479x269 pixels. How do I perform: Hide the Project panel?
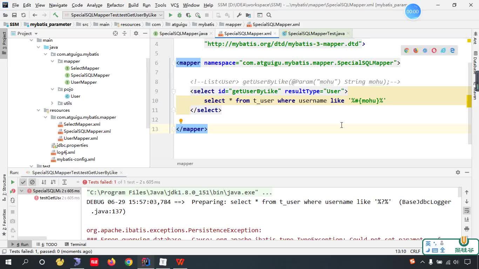click(145, 33)
